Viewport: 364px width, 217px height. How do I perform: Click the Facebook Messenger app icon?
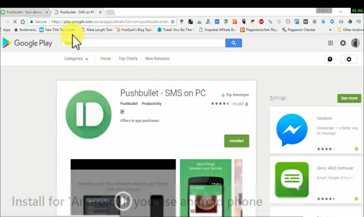click(x=292, y=130)
